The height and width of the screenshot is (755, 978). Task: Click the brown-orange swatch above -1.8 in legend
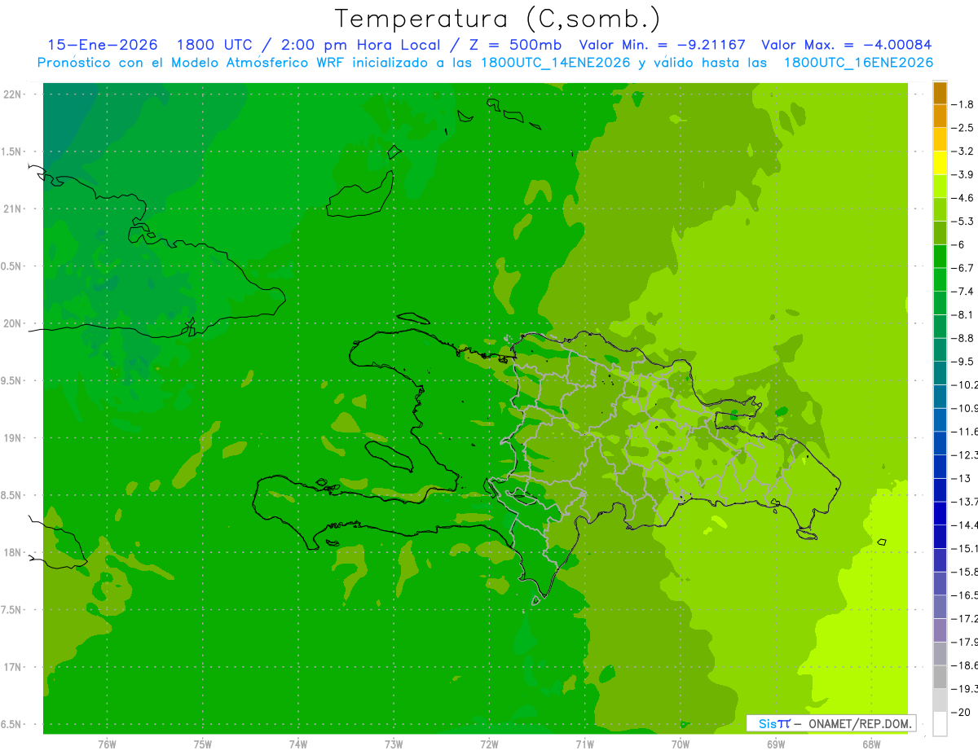click(940, 93)
